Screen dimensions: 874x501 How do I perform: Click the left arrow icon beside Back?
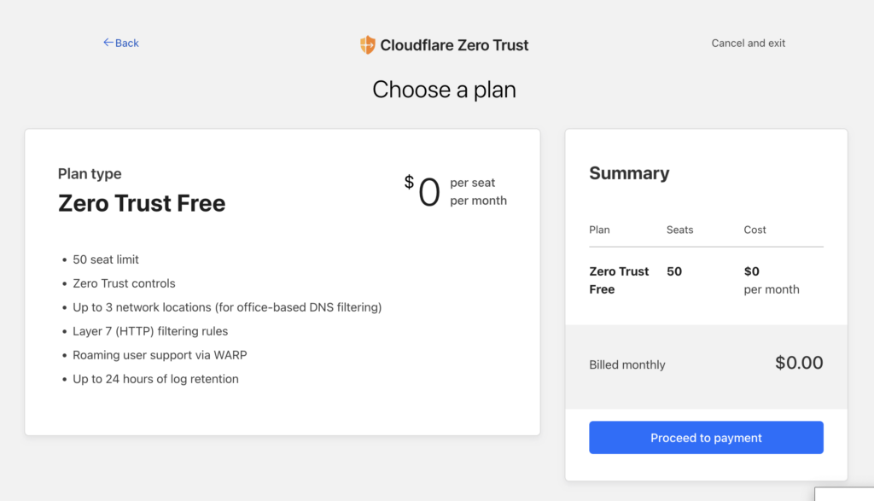coord(108,43)
